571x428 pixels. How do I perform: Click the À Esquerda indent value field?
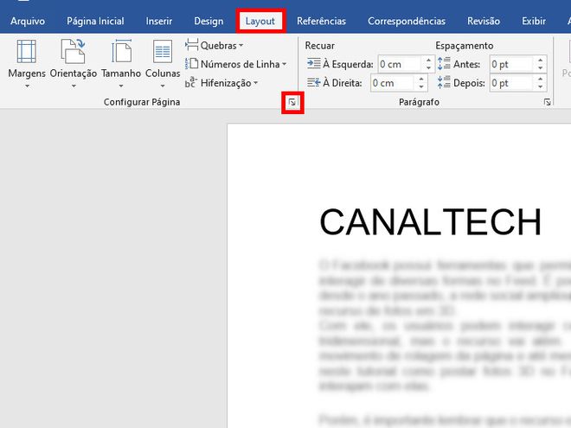coord(400,64)
